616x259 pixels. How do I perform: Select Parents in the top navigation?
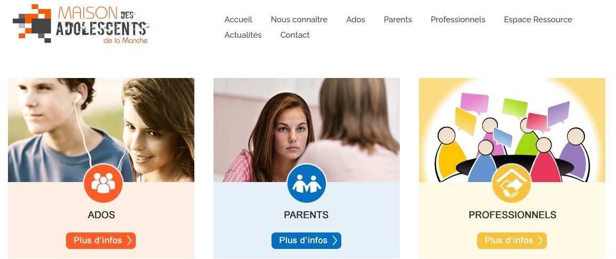398,20
